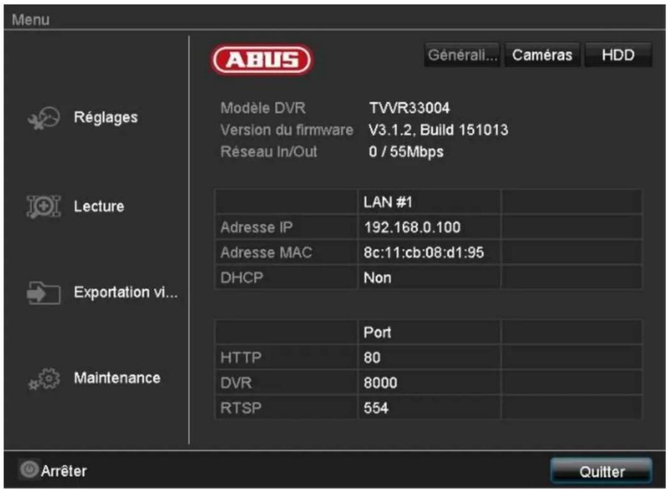The width and height of the screenshot is (668, 490).
Task: Click the firmware version V3.1.2, Build 151013
Action: [x=438, y=130]
